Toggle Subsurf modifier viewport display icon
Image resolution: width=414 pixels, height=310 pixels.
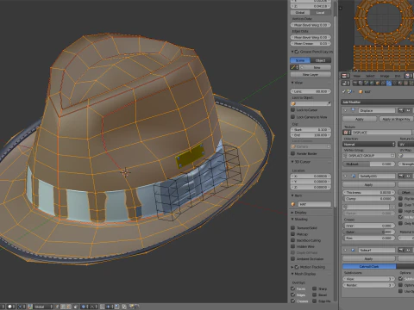click(408, 250)
